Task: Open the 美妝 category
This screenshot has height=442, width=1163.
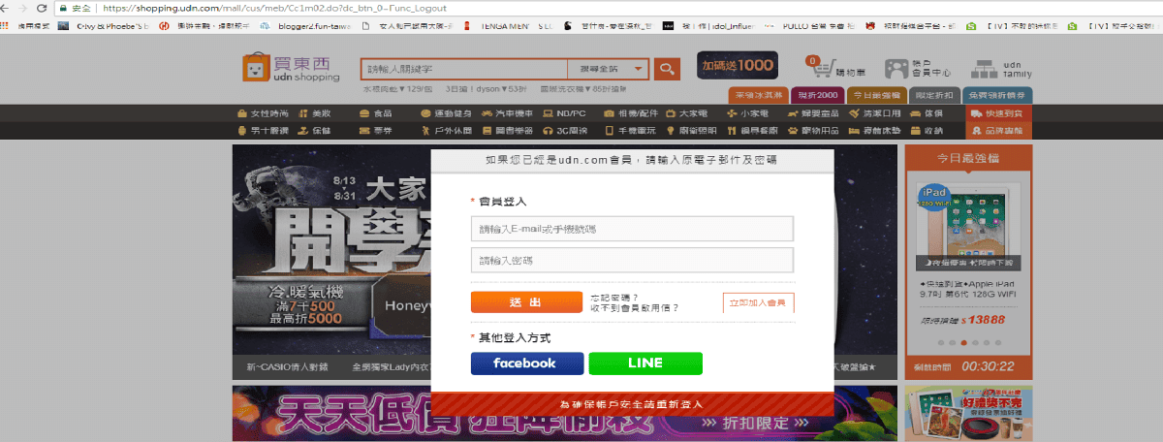Action: click(315, 113)
